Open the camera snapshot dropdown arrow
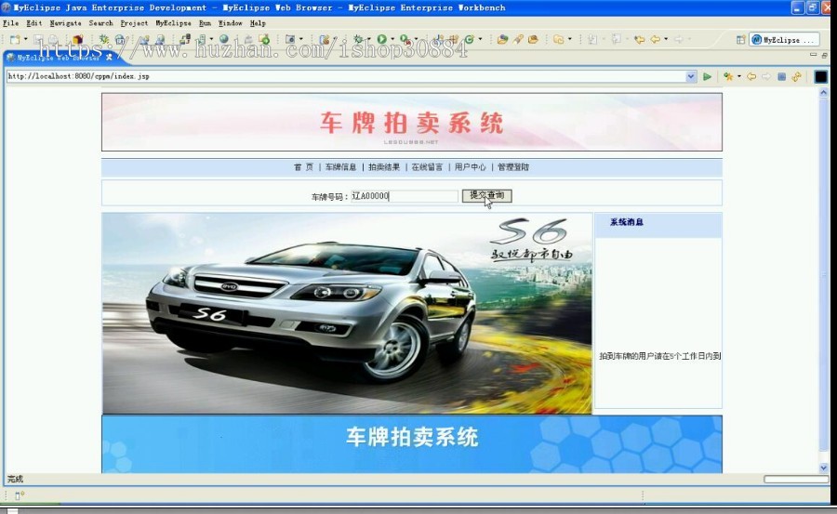This screenshot has height=514, width=837. coord(301,39)
